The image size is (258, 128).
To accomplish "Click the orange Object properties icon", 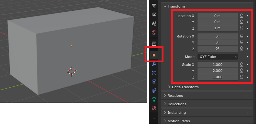I will point(154,55).
